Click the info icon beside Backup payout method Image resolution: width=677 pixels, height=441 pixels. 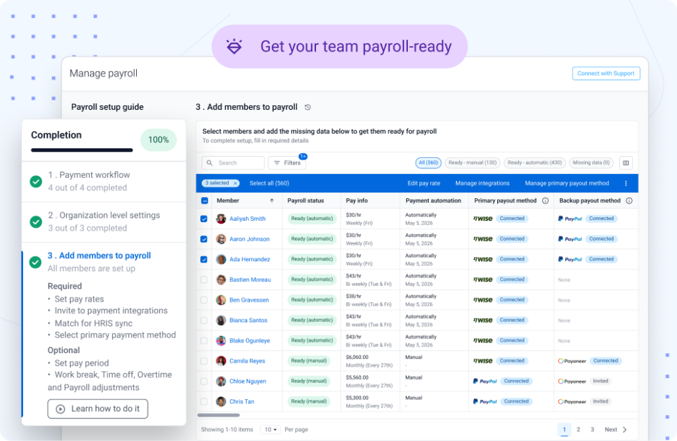(x=629, y=201)
